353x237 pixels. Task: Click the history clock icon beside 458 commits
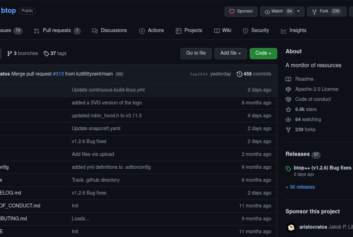pyautogui.click(x=239, y=74)
